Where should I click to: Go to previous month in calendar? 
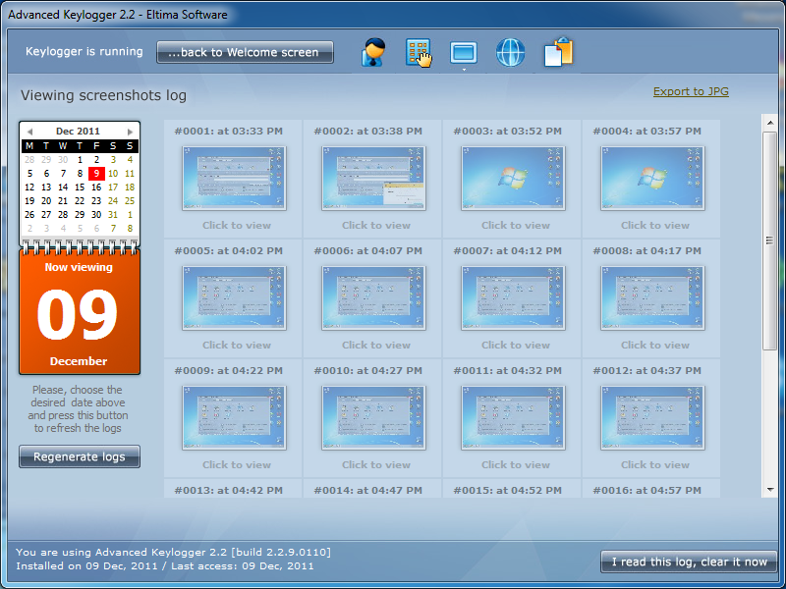click(29, 132)
